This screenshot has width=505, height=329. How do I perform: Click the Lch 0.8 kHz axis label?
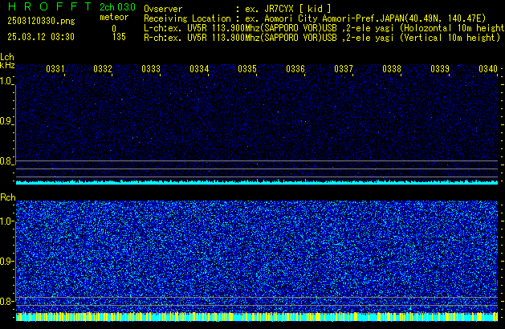click(6, 161)
